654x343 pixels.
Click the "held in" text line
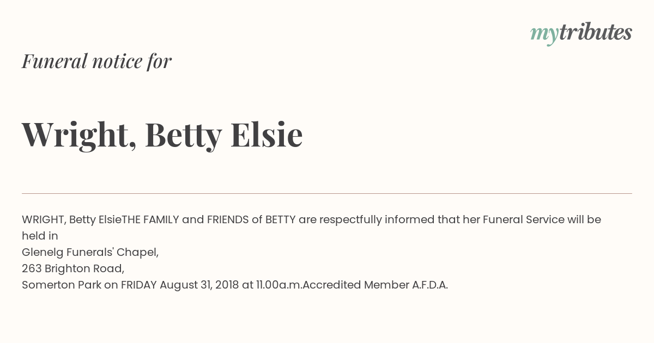tap(40, 236)
